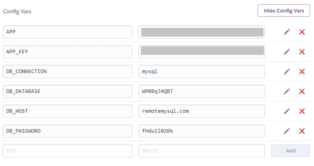Click the DB_PASSWORD key name field
Image resolution: width=314 pixels, height=166 pixels.
pyautogui.click(x=68, y=131)
